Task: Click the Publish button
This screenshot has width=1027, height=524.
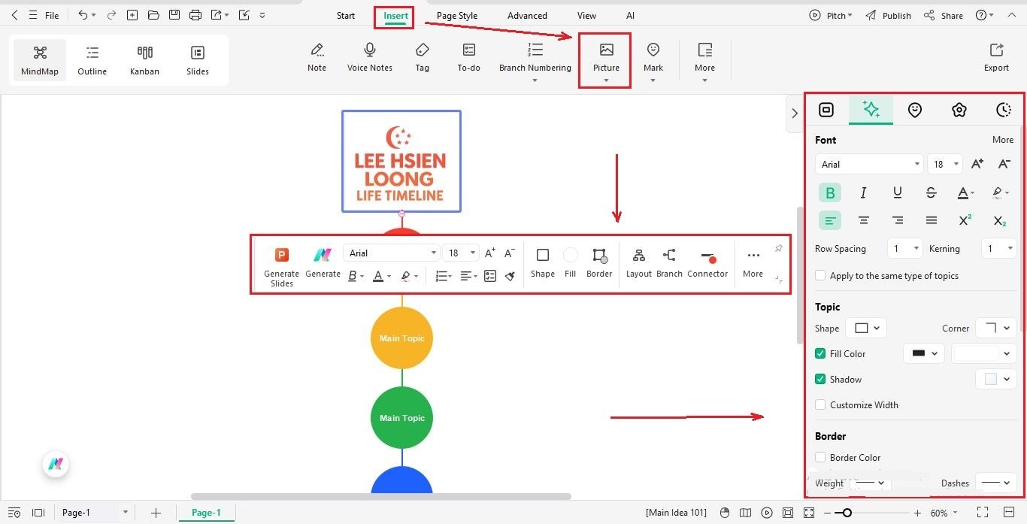Action: [895, 15]
